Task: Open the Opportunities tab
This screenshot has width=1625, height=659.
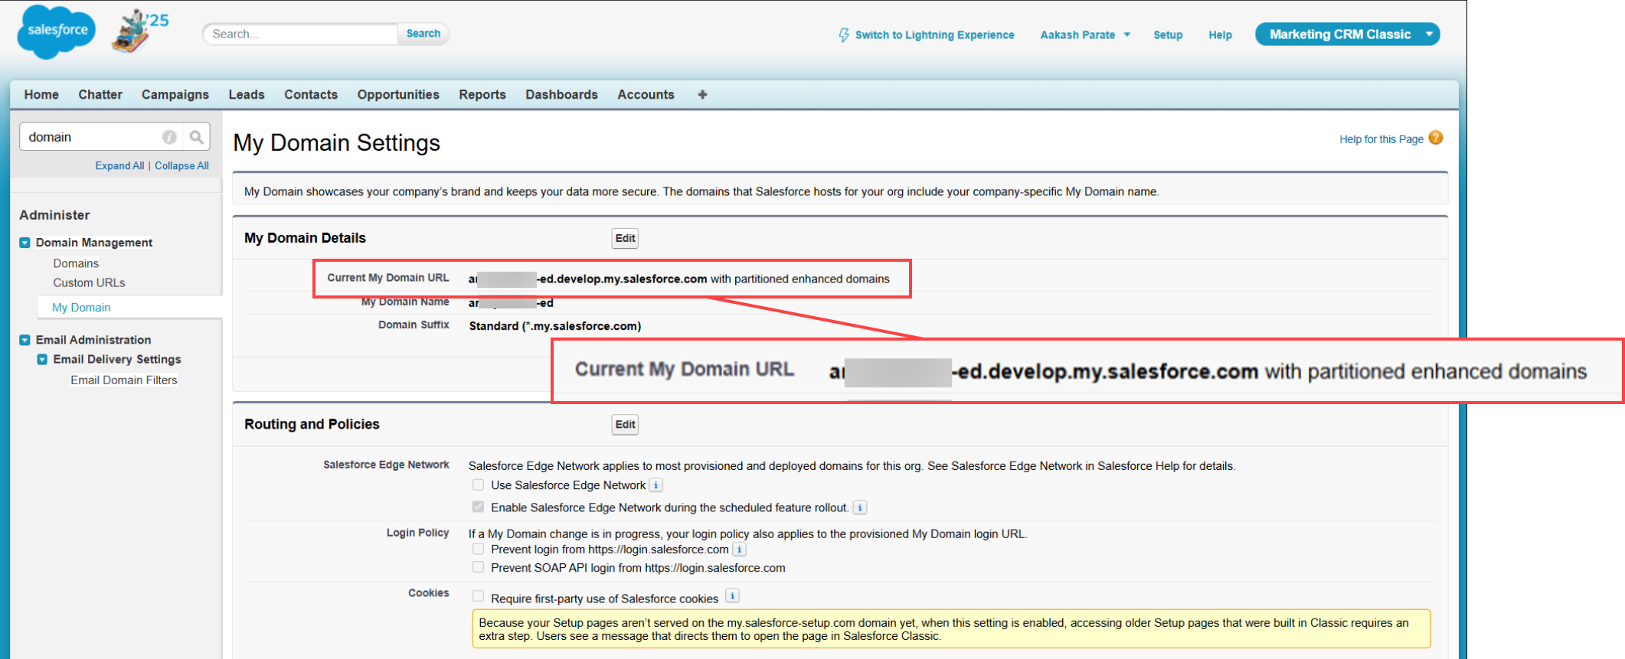Action: coord(398,95)
